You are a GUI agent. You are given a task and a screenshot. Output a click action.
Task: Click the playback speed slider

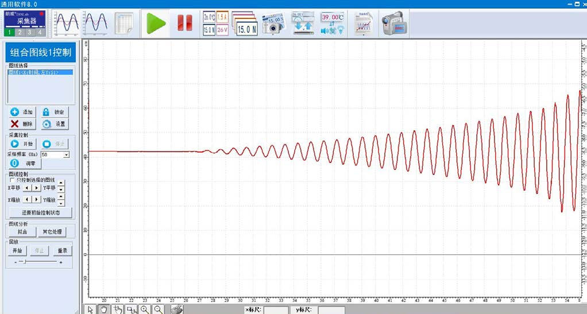coord(22,262)
